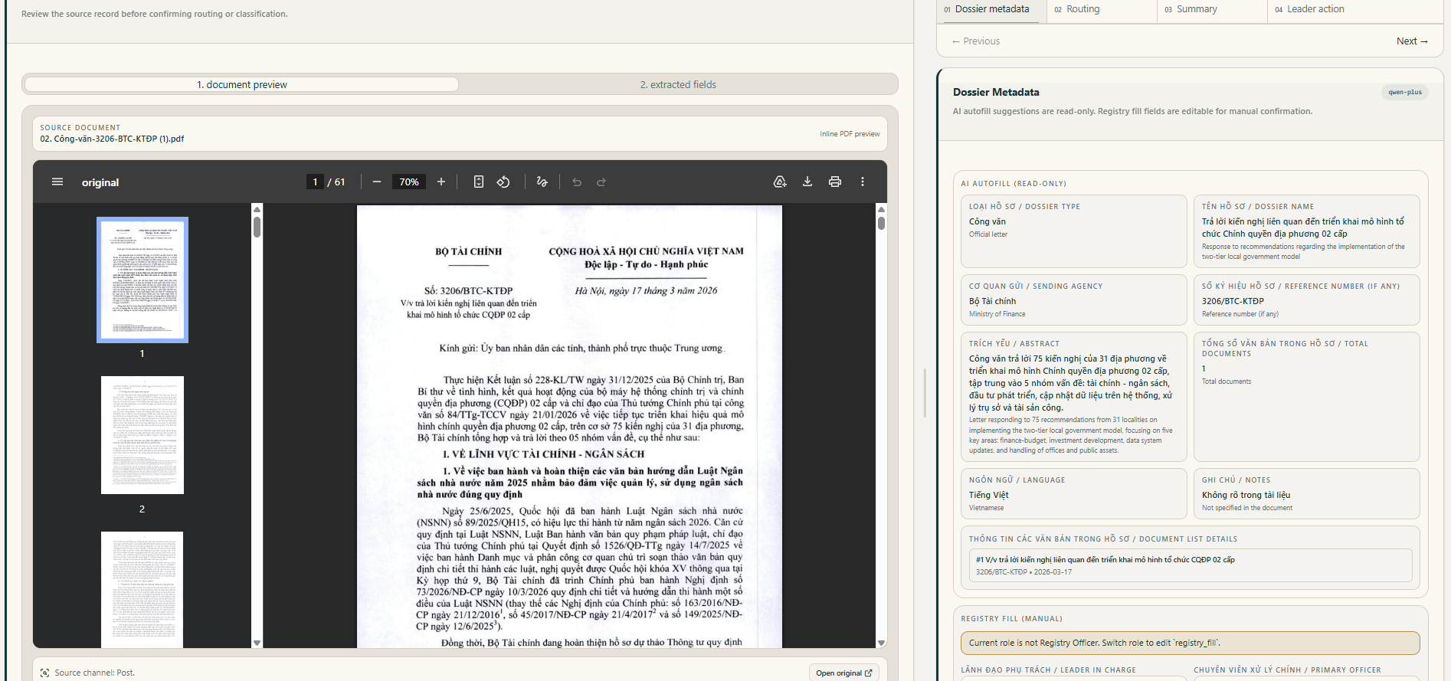The image size is (1451, 681).
Task: Switch to the Routing tab
Action: click(1102, 10)
